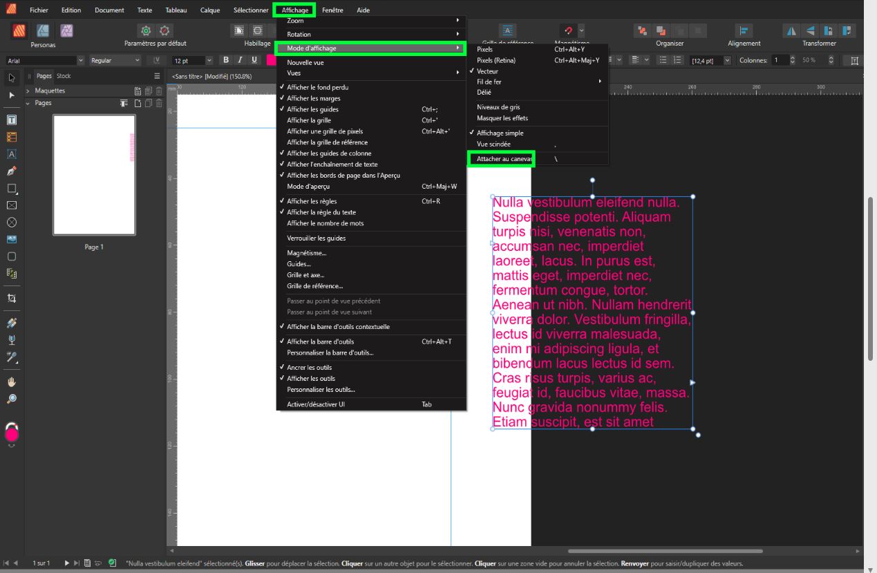Viewport: 877px width, 573px height.
Task: Add a page with the Pages row icon
Action: coord(138,103)
